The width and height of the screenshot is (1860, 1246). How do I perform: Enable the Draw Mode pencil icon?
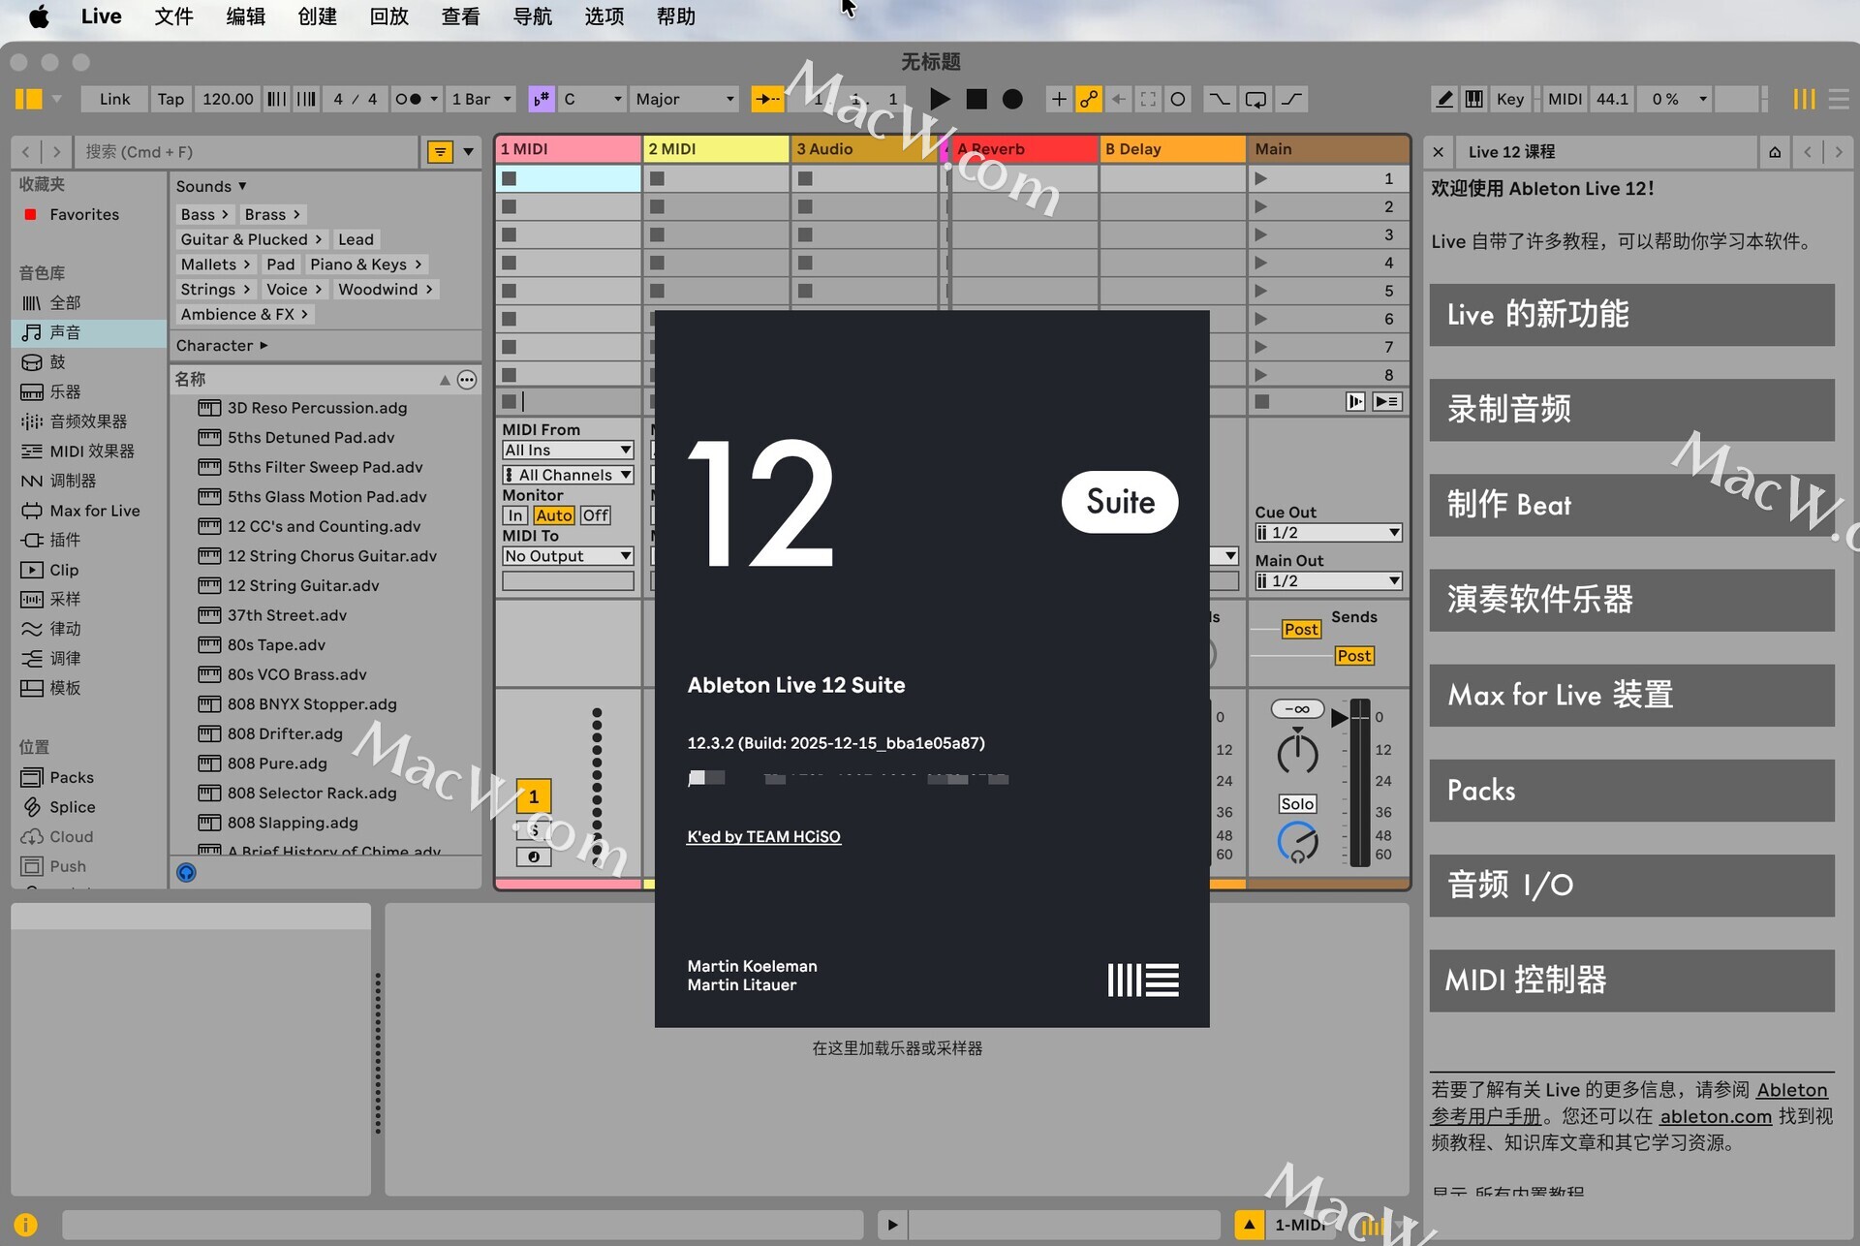tap(1444, 99)
